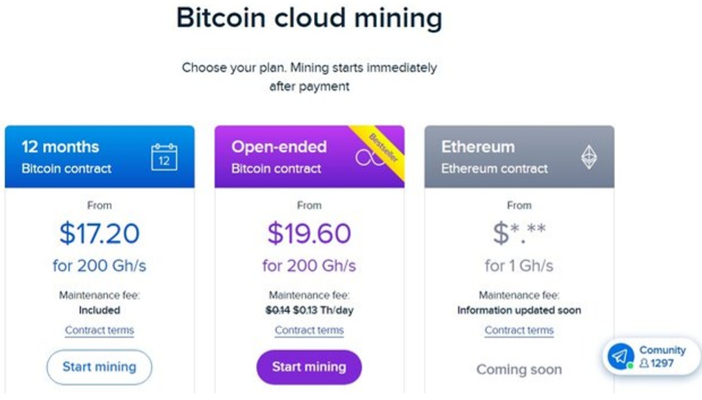Click the infinity icon on Open-ended card
Screen dimensions: 702x400
370,158
